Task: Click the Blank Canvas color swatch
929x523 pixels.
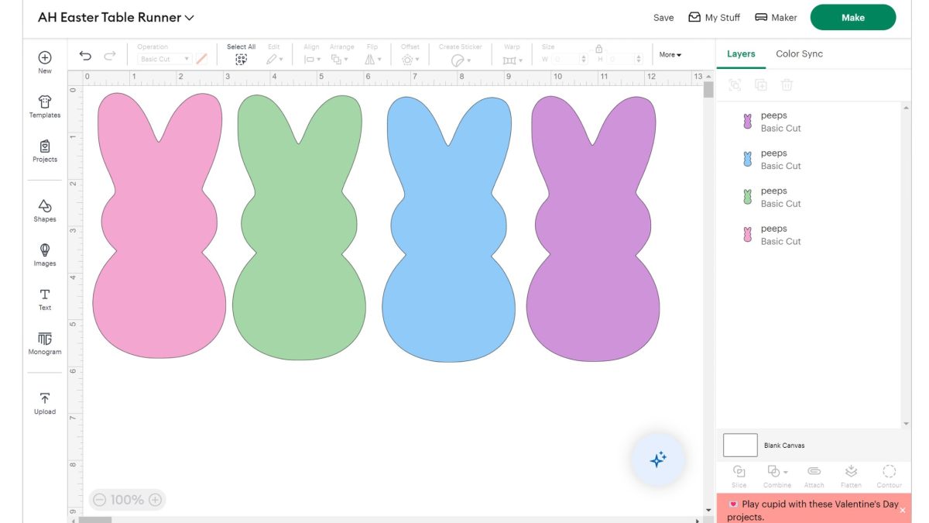Action: [740, 446]
